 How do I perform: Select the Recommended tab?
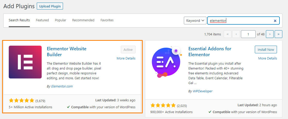[83, 20]
